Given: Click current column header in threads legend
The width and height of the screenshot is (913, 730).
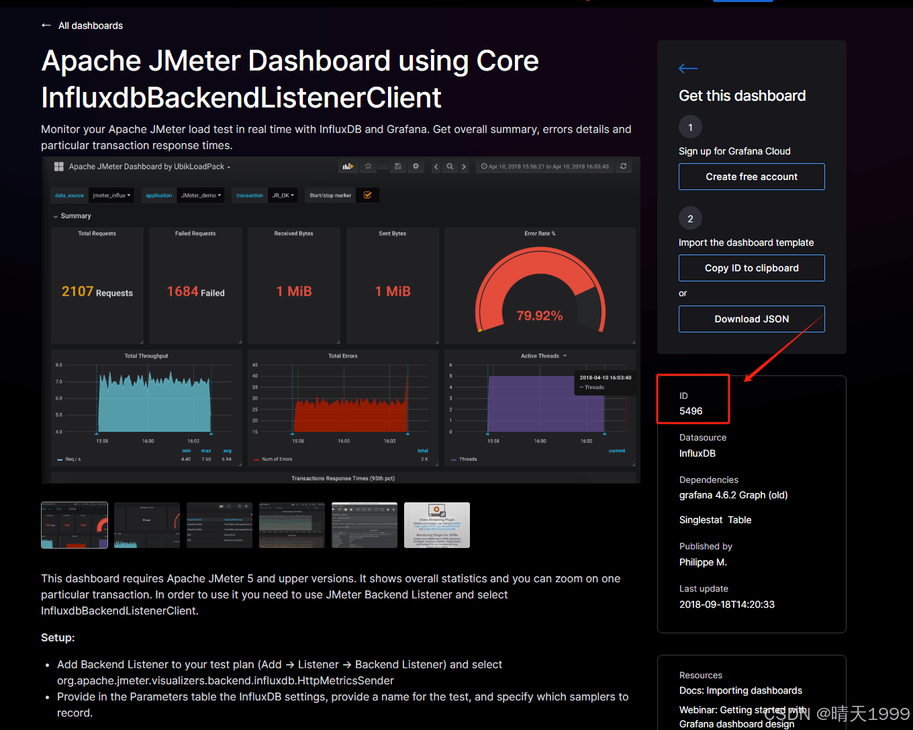Looking at the screenshot, I should (617, 451).
